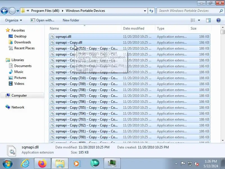Select the sqmapi.dll file row
Image resolution: width=225 pixels, height=169 pixels.
pos(130,37)
